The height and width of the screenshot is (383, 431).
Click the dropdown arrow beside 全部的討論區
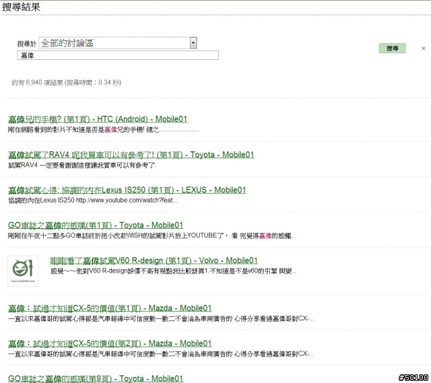coord(193,43)
